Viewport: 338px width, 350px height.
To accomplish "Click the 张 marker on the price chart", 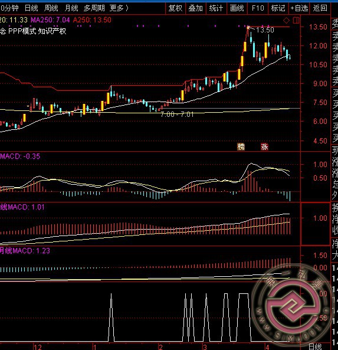I will [x=264, y=146].
